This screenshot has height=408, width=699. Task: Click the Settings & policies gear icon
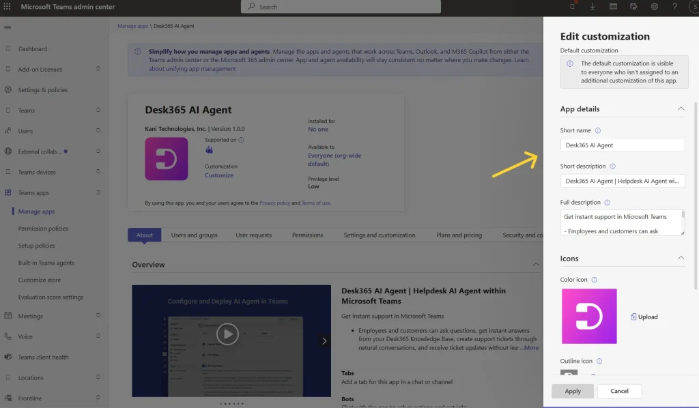click(8, 89)
